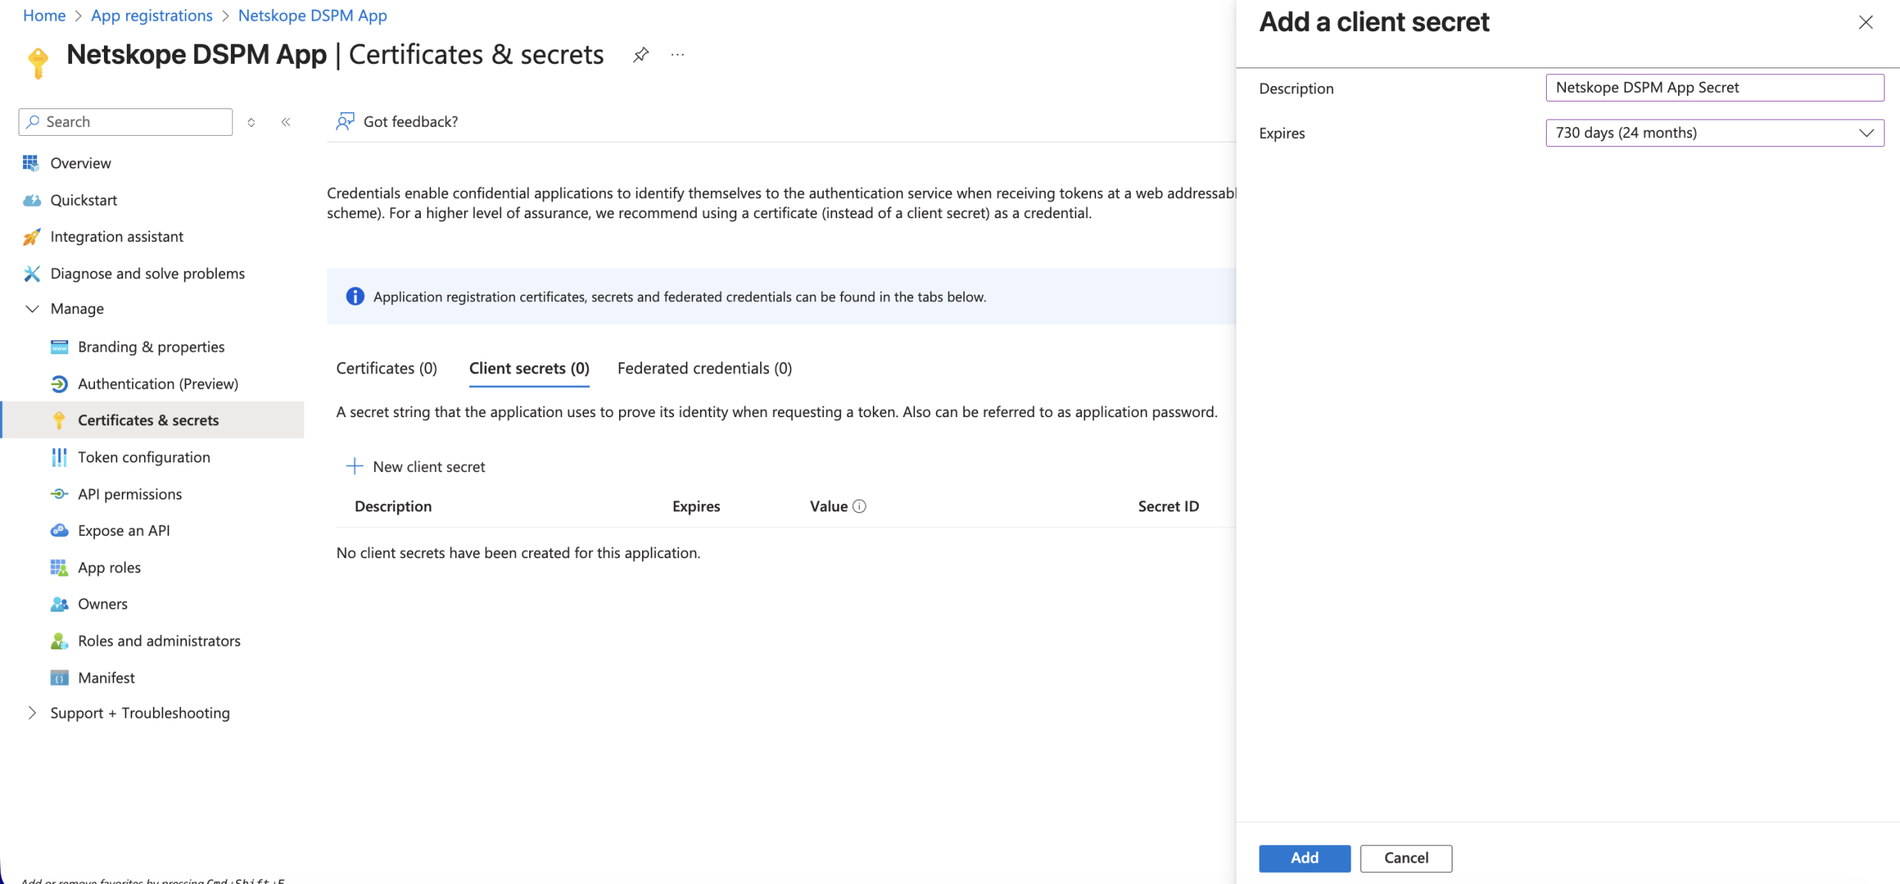Image resolution: width=1900 pixels, height=884 pixels.
Task: Click the Cancel button
Action: point(1406,858)
